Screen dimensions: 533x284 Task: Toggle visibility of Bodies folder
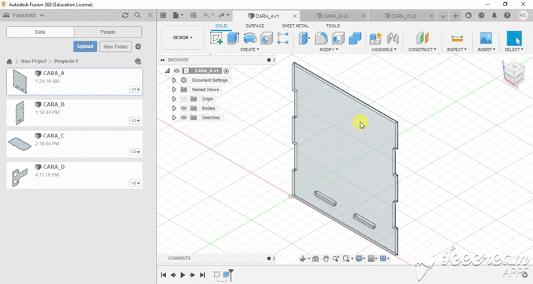[x=184, y=108]
